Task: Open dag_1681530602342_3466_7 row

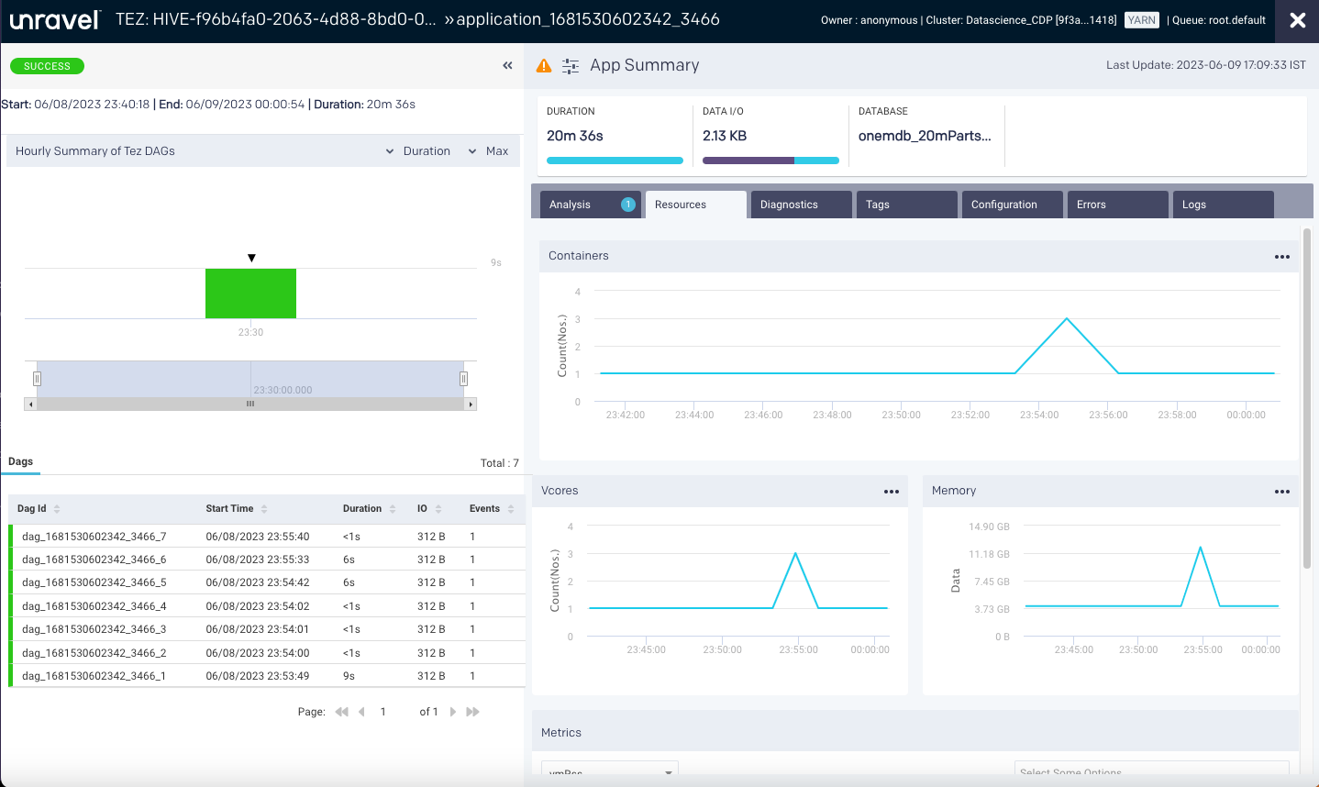Action: point(267,537)
